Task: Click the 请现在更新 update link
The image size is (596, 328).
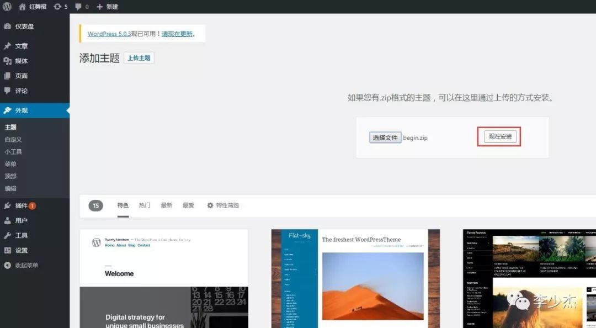Action: 177,34
